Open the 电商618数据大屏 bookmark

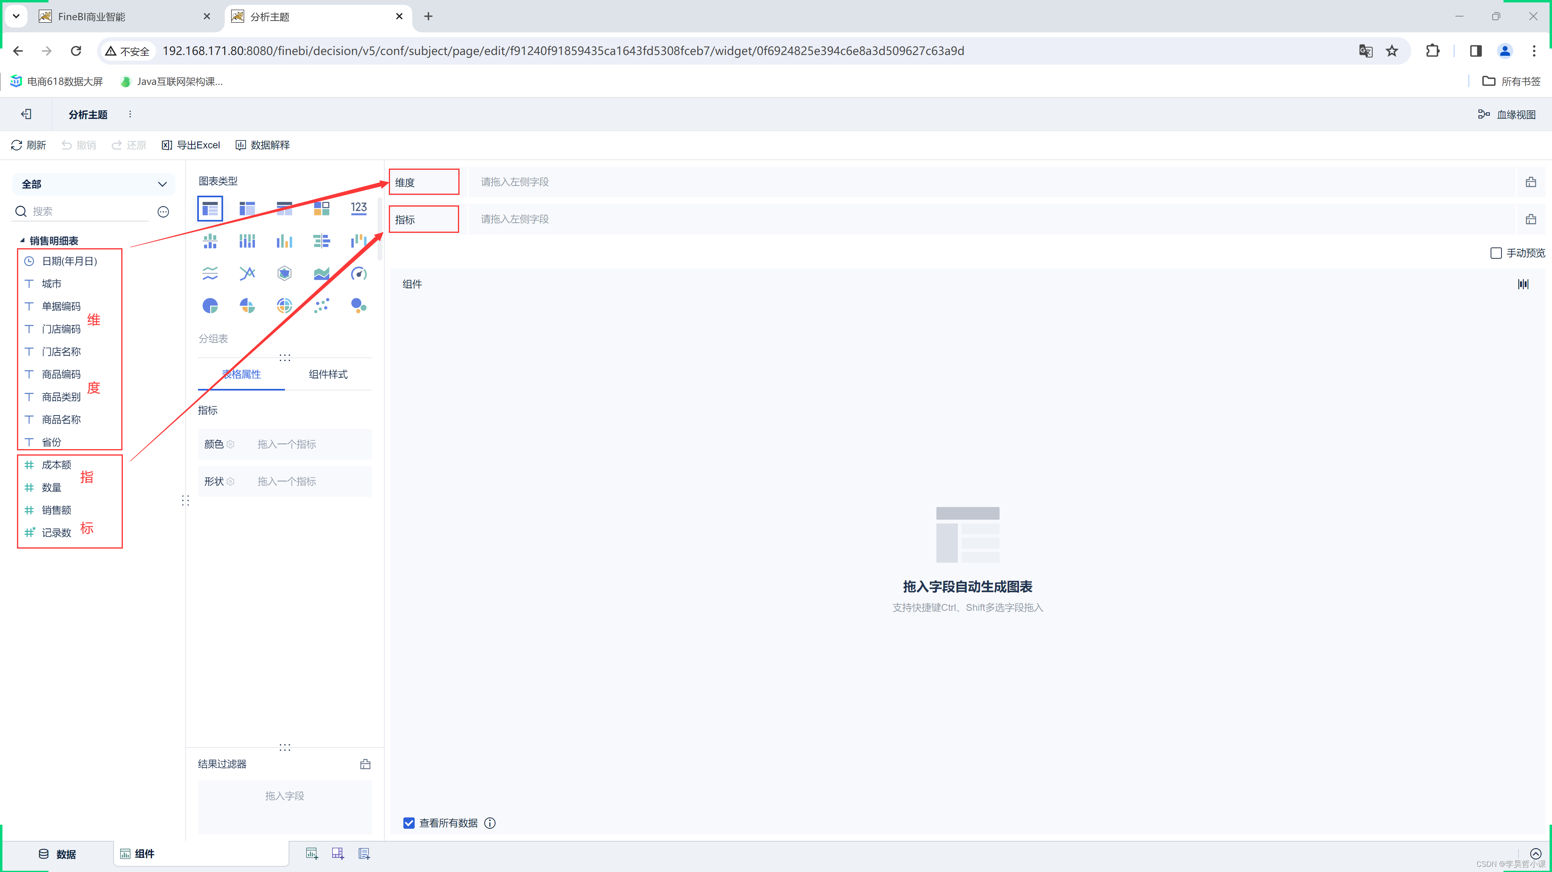point(57,81)
